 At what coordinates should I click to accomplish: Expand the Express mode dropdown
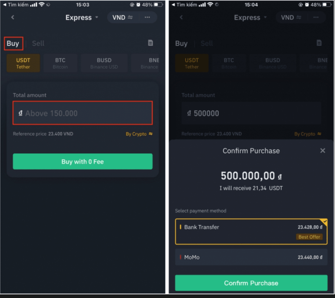click(x=82, y=17)
